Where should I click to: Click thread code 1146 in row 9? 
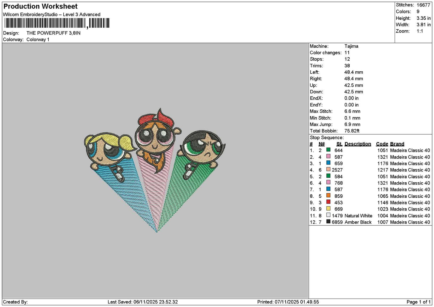pyautogui.click(x=383, y=203)
